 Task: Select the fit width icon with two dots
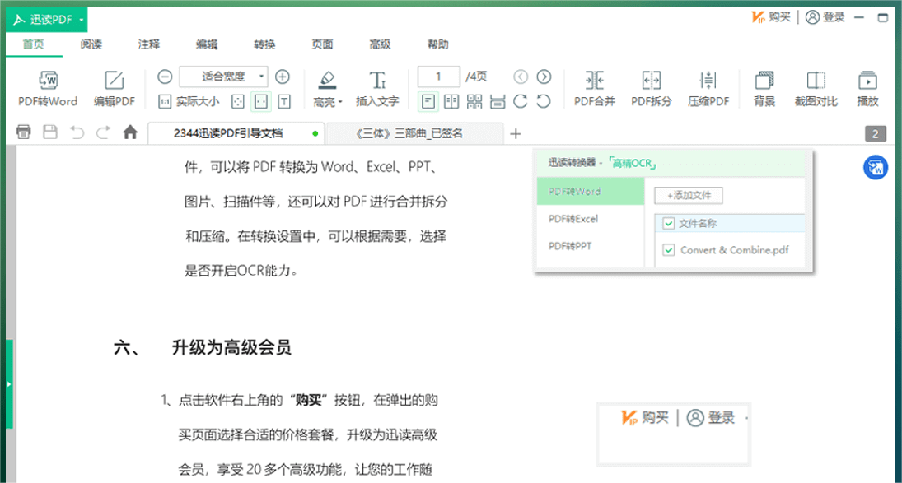click(261, 102)
